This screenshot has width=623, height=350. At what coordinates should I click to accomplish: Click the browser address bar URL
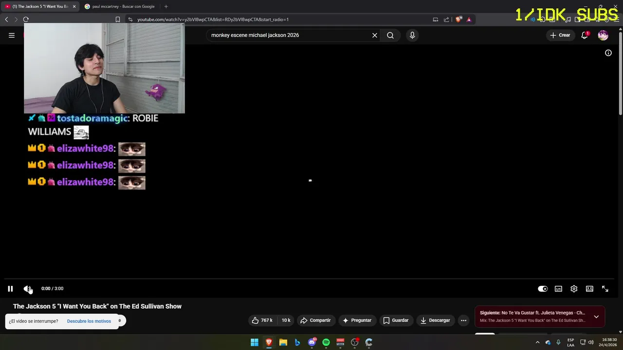(x=213, y=19)
